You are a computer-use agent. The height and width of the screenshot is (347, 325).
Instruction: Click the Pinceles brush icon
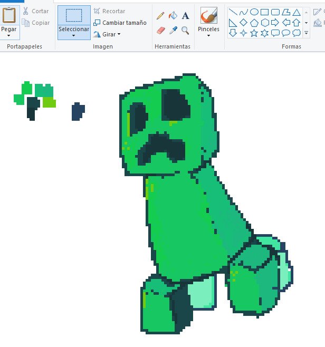pos(209,15)
